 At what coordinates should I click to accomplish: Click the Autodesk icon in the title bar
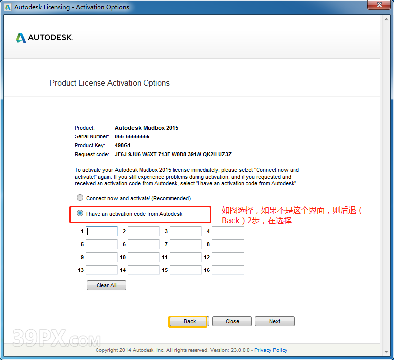coord(8,7)
